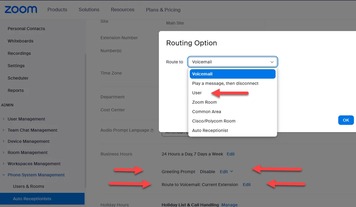Click the Main Site field
This screenshot has height=207, width=356.
[x=213, y=23]
